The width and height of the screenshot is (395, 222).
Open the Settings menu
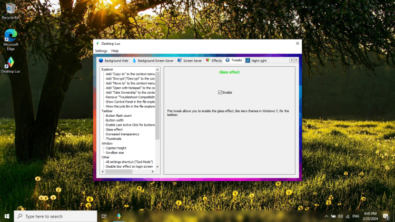101,51
